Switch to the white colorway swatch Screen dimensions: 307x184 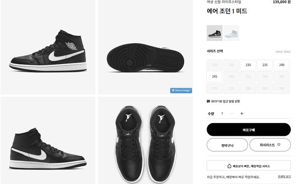(231, 33)
